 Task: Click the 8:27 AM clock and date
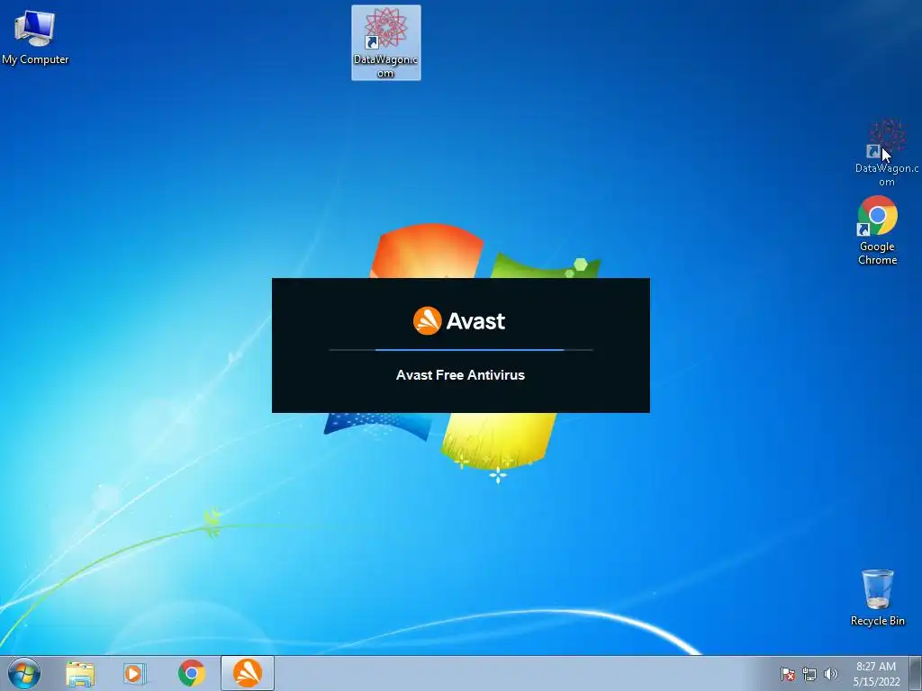pos(876,674)
